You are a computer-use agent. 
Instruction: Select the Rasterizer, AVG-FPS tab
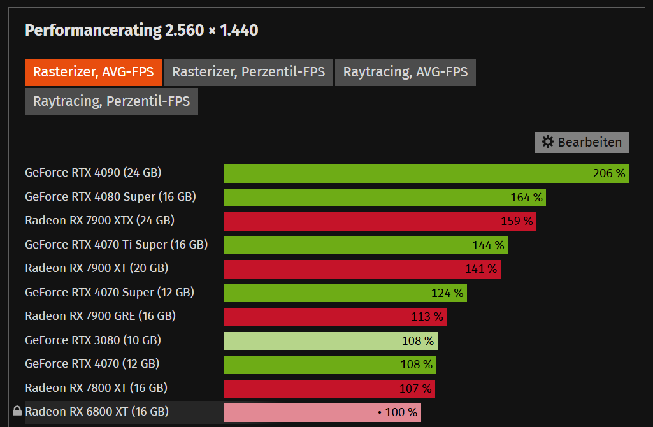click(93, 72)
